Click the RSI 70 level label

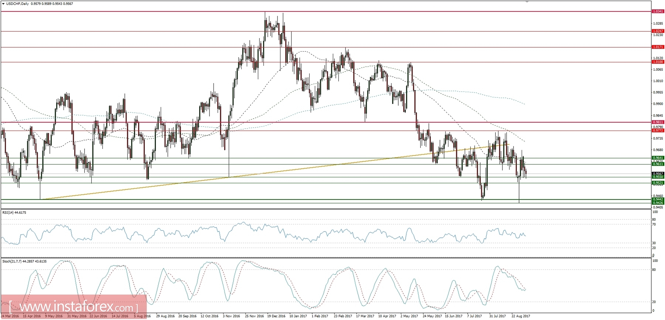pyautogui.click(x=654, y=225)
